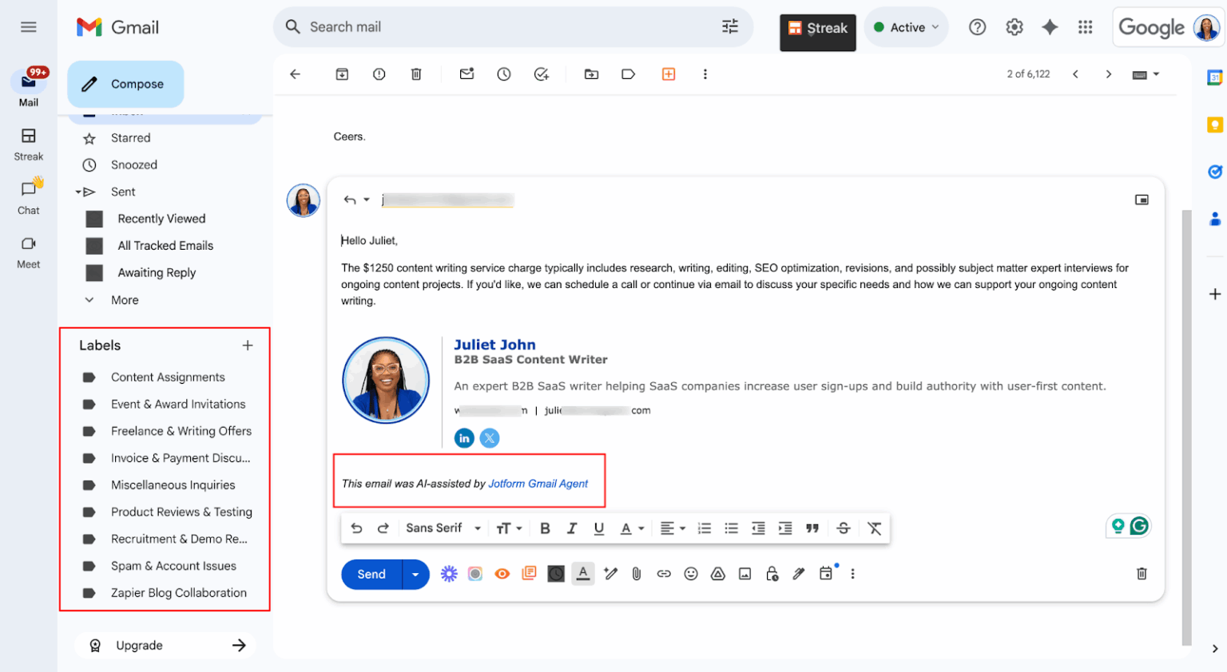Image resolution: width=1227 pixels, height=672 pixels.
Task: Snooze this email with the clock icon
Action: point(503,73)
